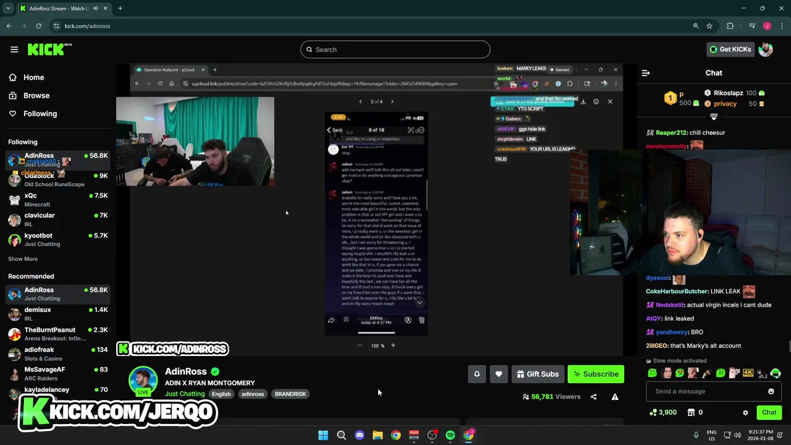Open Spotify from the taskbar
This screenshot has width=791, height=445.
tap(450, 435)
